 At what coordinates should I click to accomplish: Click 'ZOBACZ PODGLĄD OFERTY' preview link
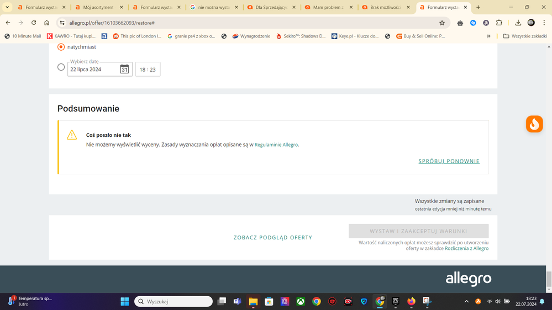[272, 237]
